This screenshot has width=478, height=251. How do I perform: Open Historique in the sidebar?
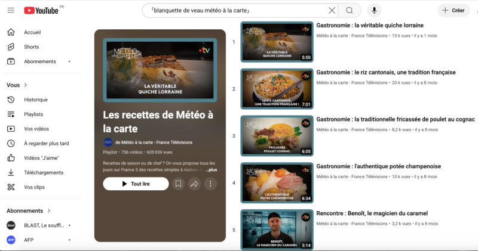point(35,100)
